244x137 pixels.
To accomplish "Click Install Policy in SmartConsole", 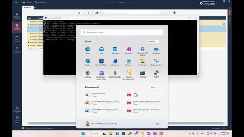I will click(40, 2).
